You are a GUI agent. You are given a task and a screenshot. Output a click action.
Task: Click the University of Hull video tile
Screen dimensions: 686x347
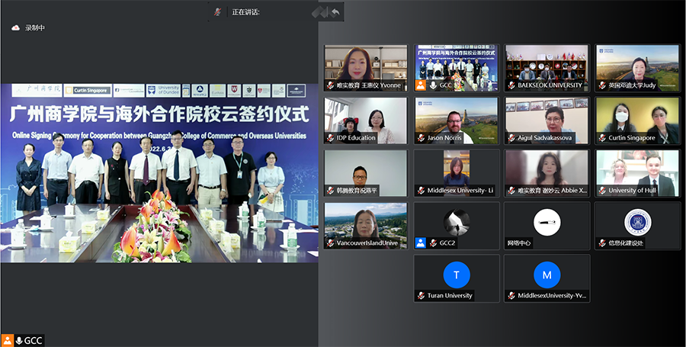pos(637,172)
